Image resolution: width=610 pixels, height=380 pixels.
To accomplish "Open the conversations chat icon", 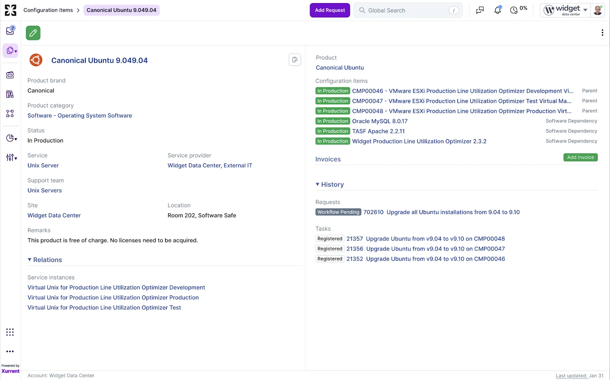I will pos(480,10).
